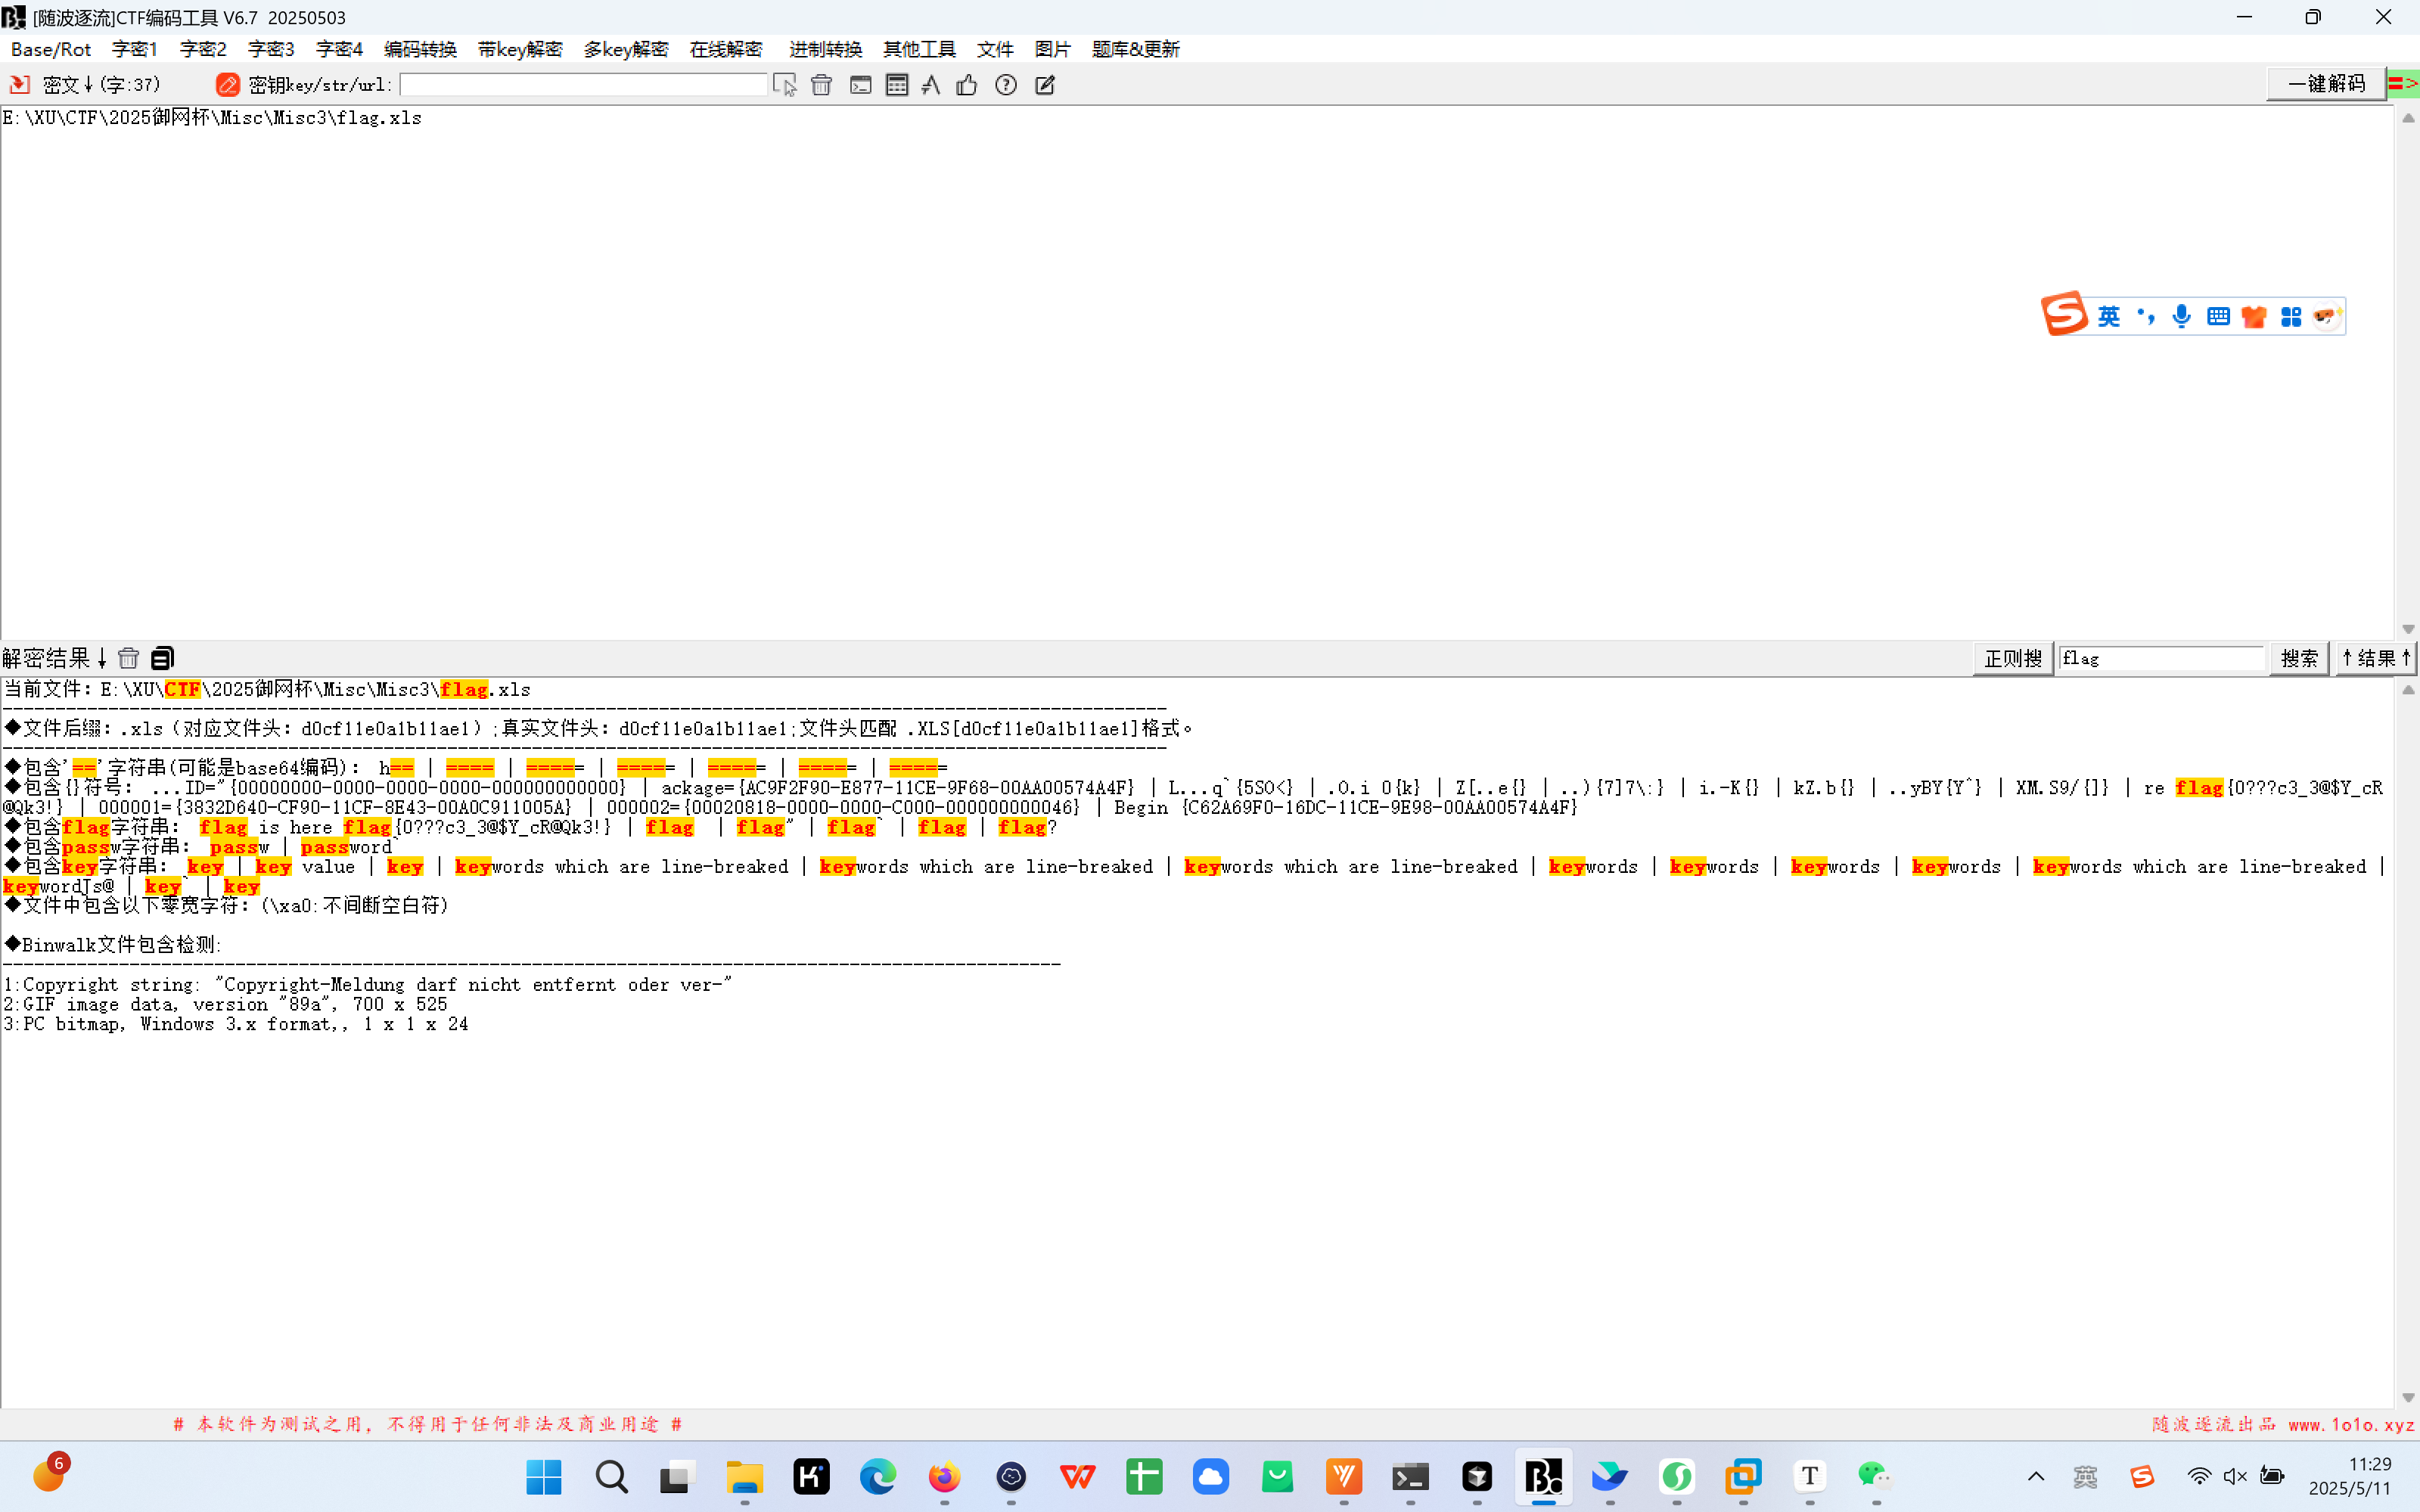Viewport: 2420px width, 1512px height.
Task: Open Microsoft Edge from taskbar
Action: click(878, 1477)
